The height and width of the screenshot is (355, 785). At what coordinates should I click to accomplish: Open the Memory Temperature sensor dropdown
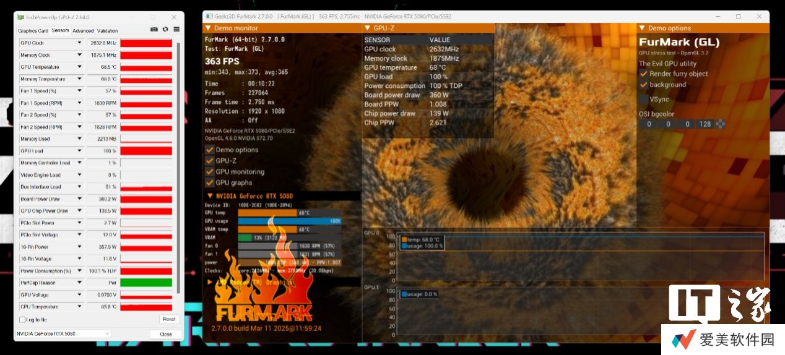(79, 79)
